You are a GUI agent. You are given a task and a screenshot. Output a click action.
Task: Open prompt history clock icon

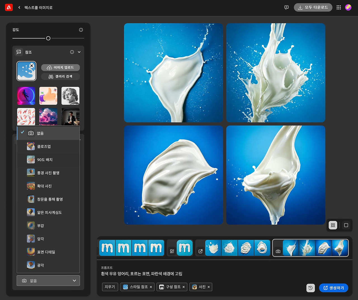310,288
